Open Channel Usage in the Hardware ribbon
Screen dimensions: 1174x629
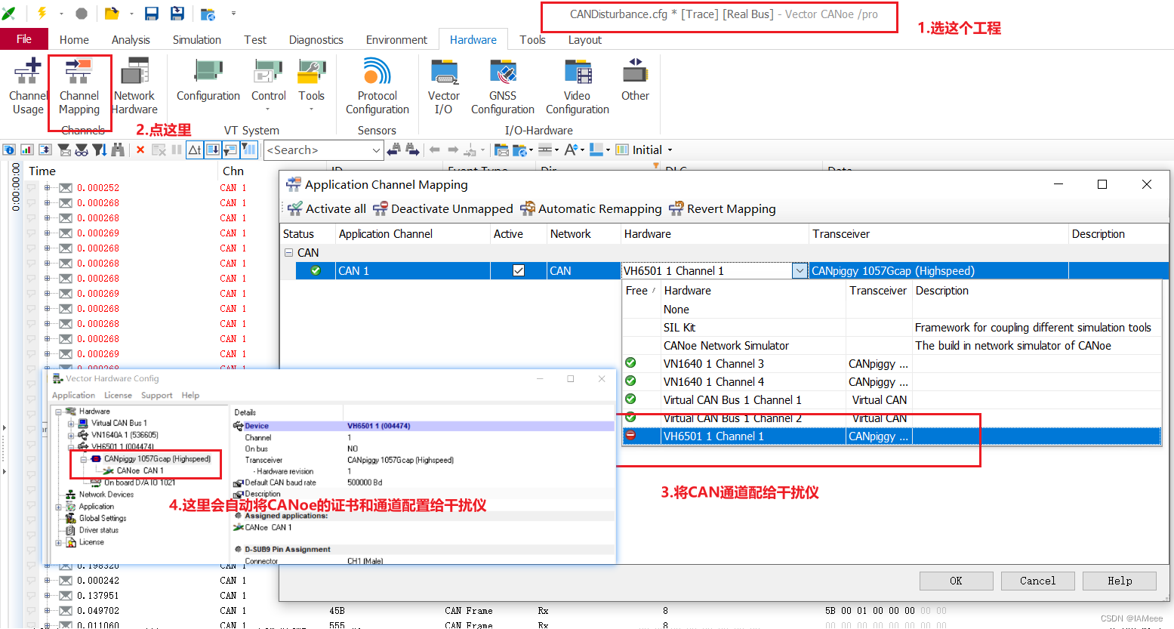[28, 87]
